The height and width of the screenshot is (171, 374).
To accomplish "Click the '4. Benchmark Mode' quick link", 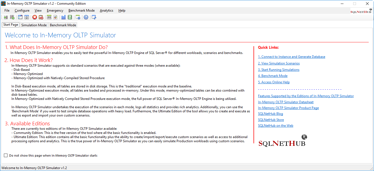I will pyautogui.click(x=273, y=76).
